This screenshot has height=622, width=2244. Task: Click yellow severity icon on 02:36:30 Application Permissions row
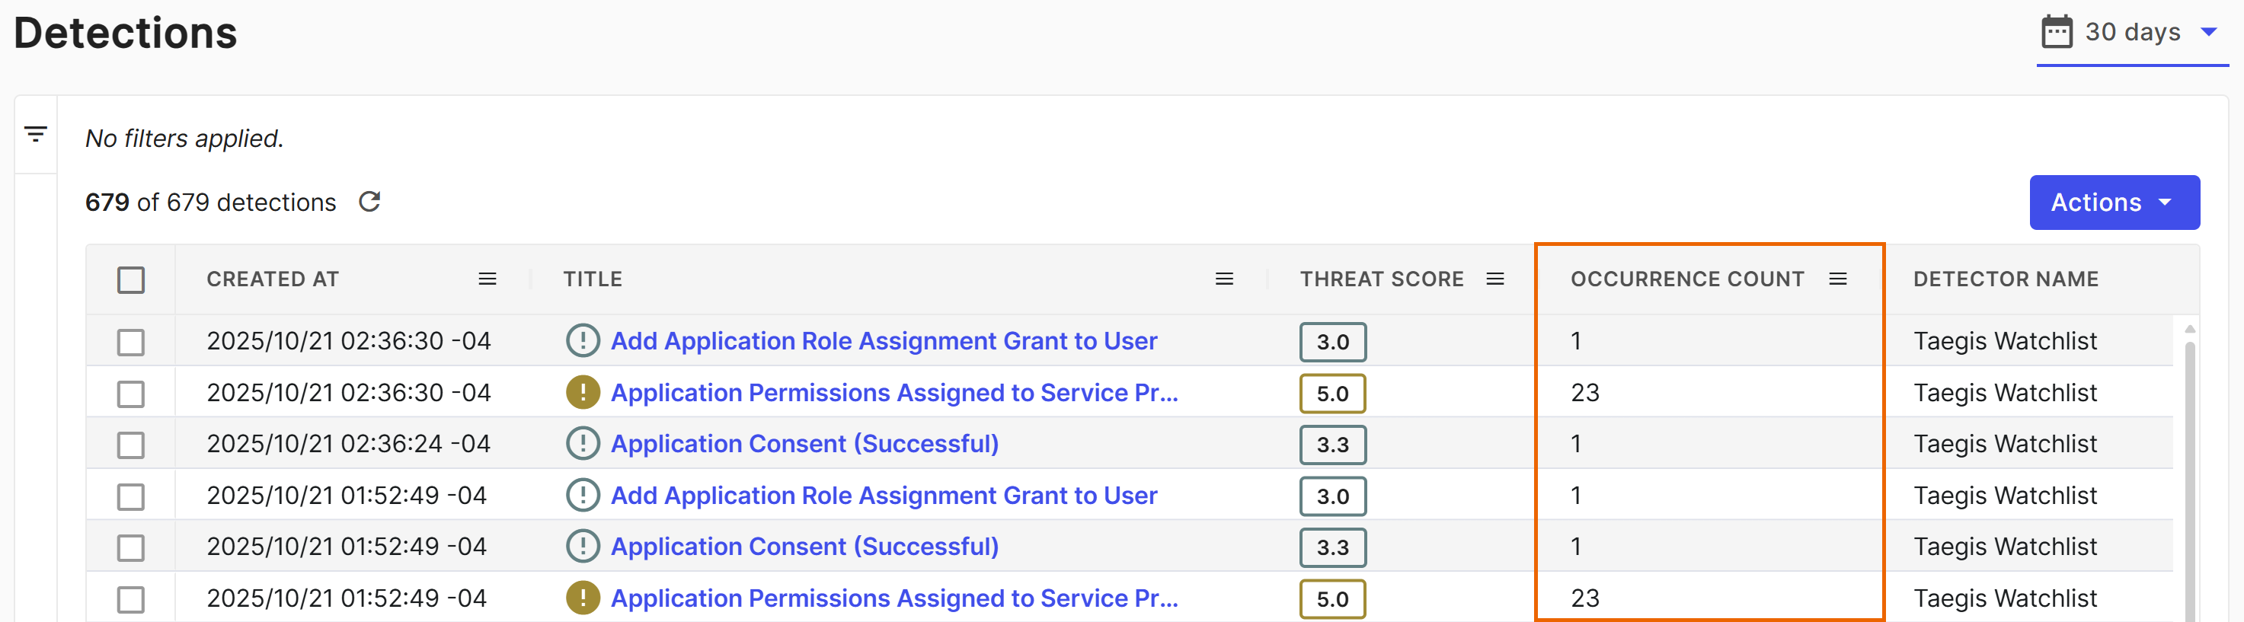[583, 392]
